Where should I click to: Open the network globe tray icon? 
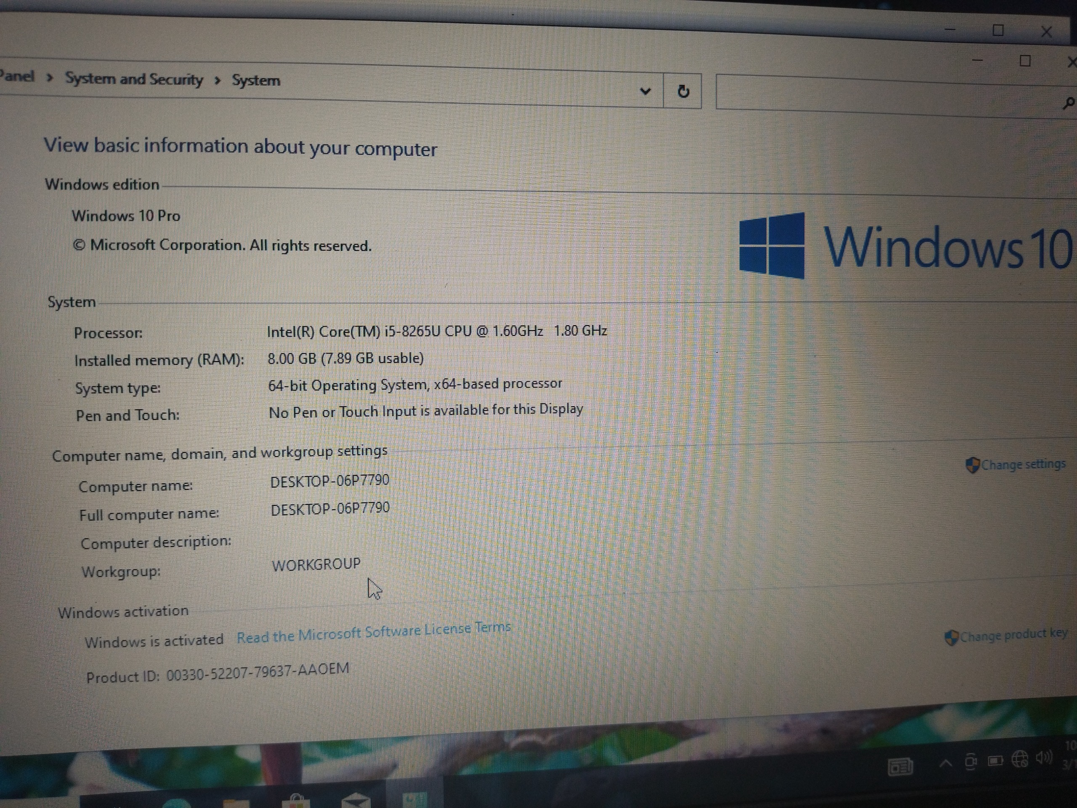click(x=1019, y=759)
